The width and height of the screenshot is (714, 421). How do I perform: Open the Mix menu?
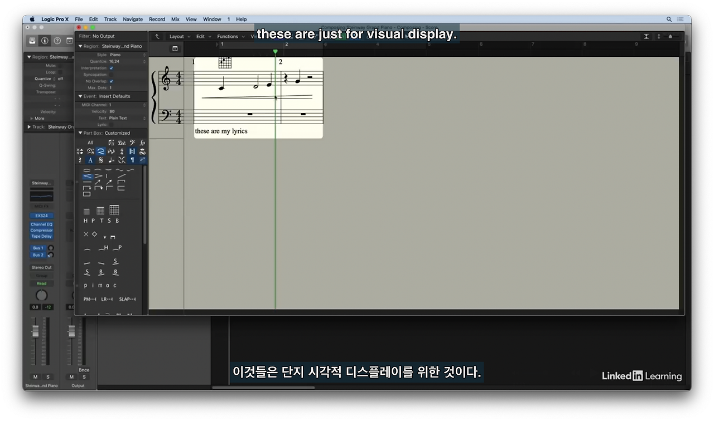(175, 19)
